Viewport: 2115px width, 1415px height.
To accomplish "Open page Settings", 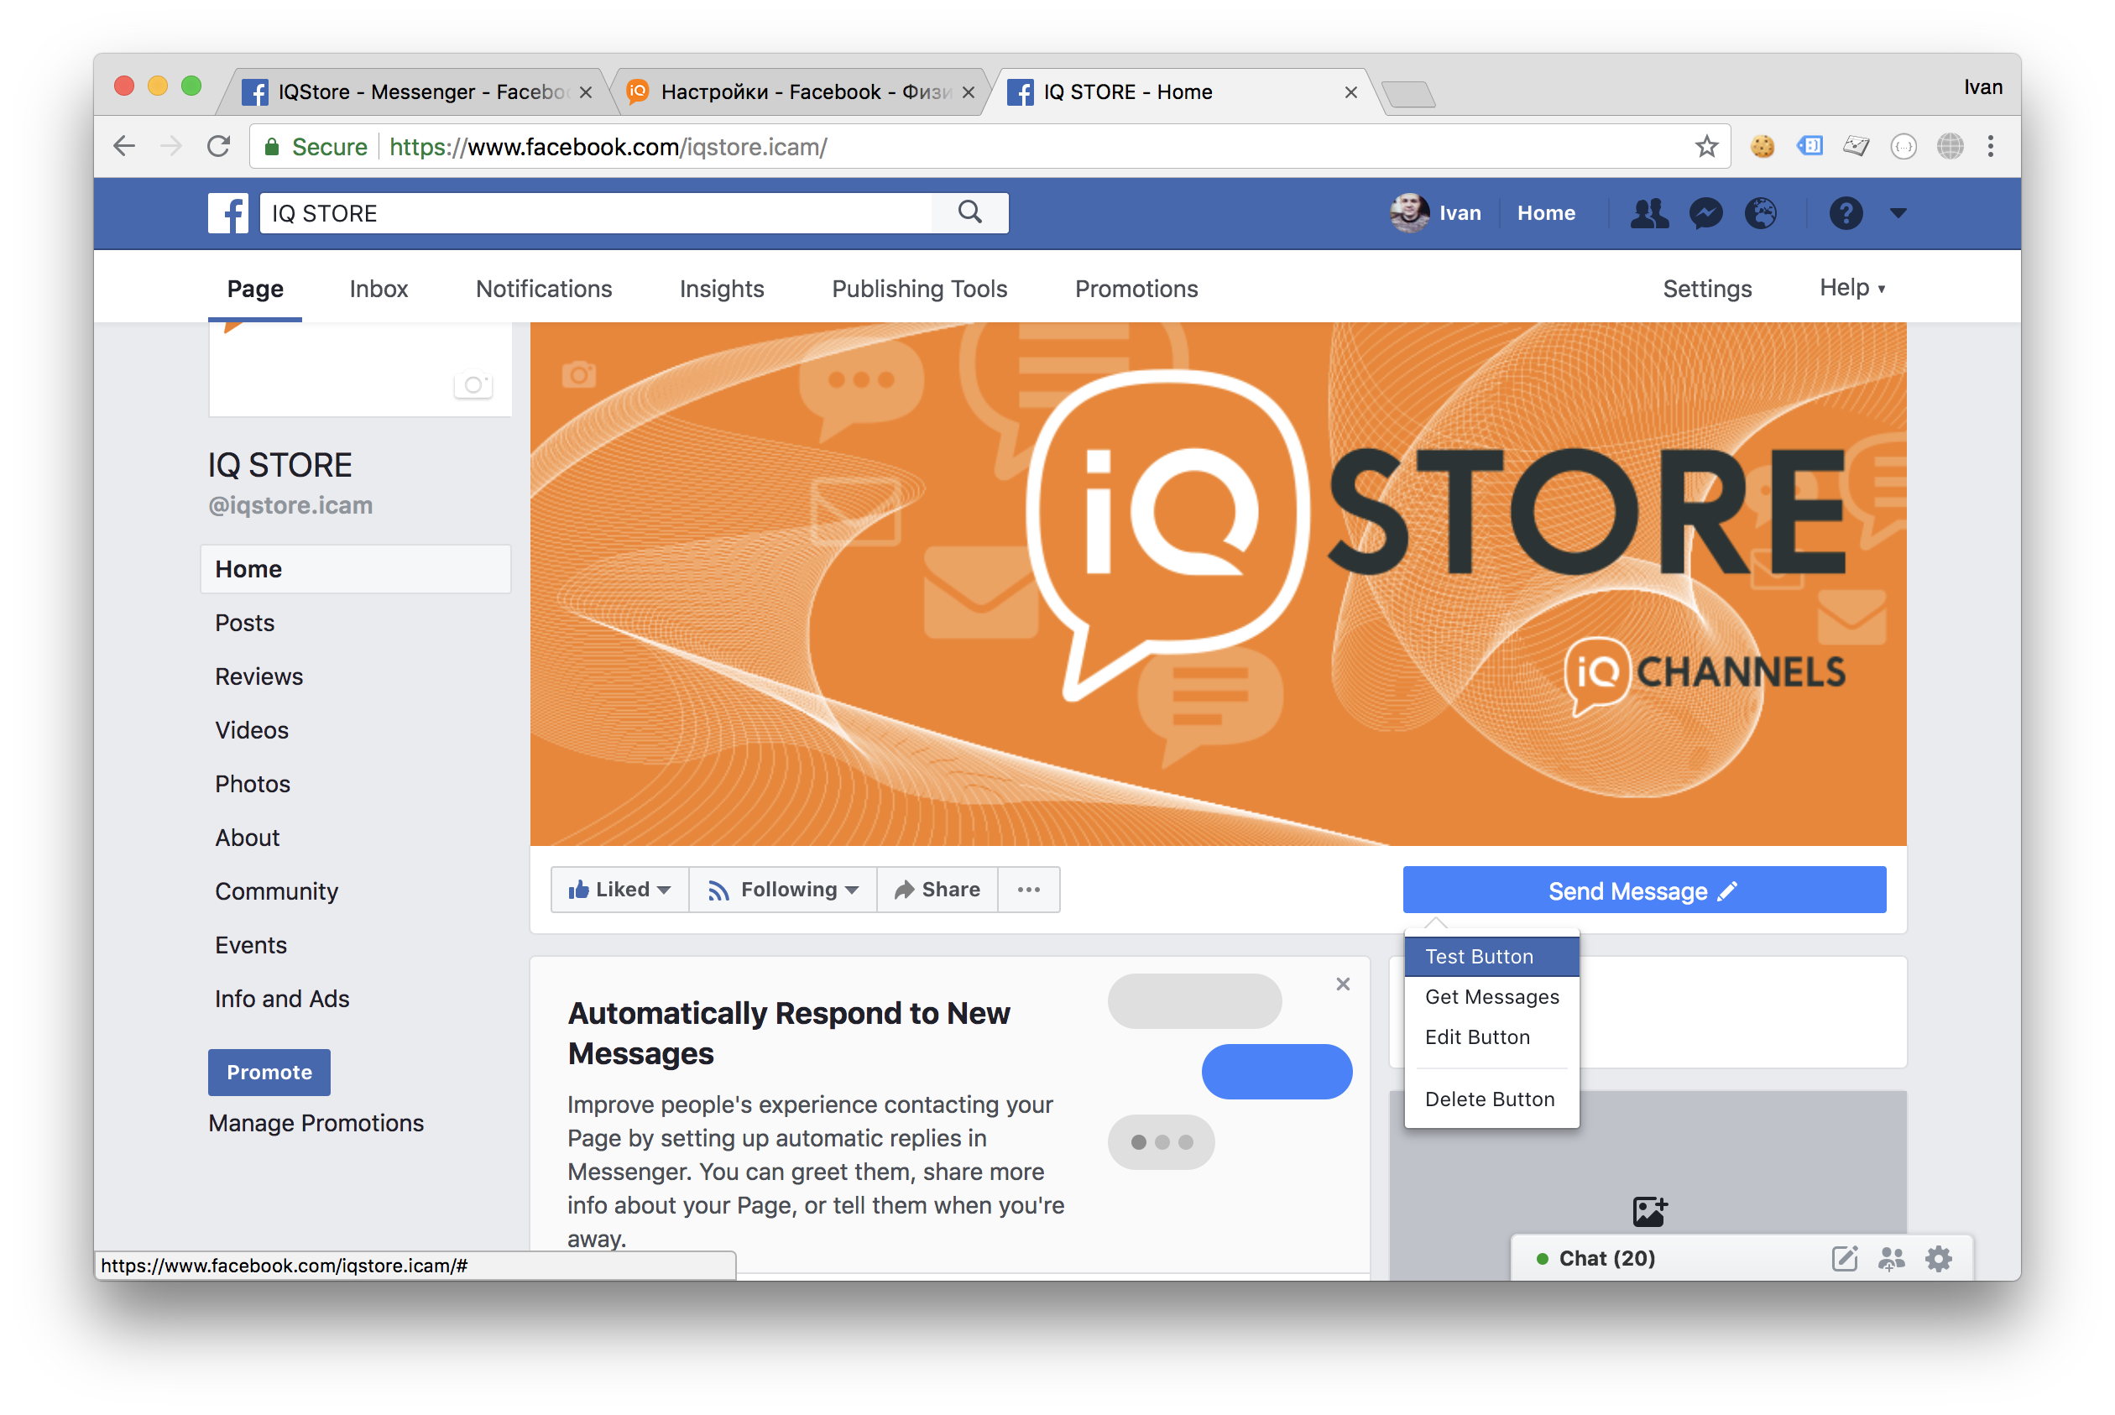I will click(1707, 289).
